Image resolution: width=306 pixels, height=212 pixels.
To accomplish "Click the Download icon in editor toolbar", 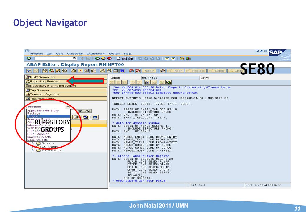I will (168, 82).
